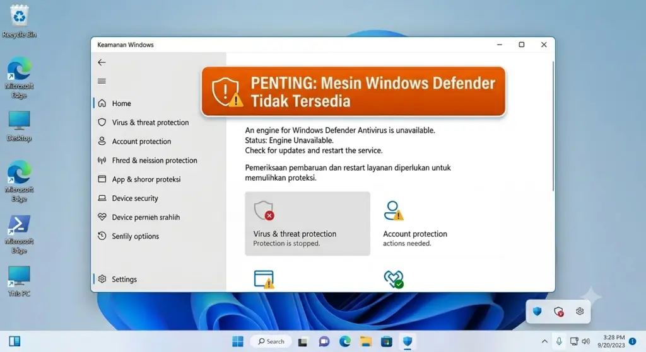
Task: Expand hidden tray icons chevron
Action: (544, 341)
